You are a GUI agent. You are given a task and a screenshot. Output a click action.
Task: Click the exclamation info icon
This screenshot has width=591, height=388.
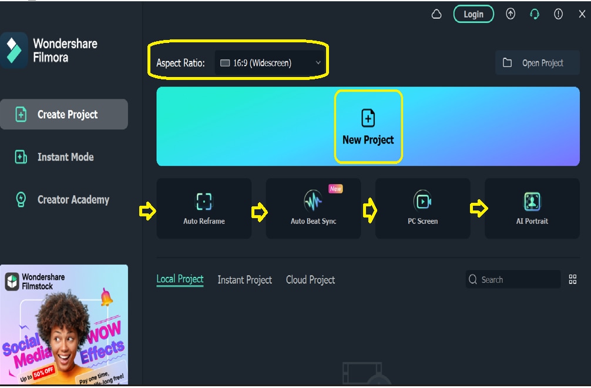pyautogui.click(x=558, y=14)
